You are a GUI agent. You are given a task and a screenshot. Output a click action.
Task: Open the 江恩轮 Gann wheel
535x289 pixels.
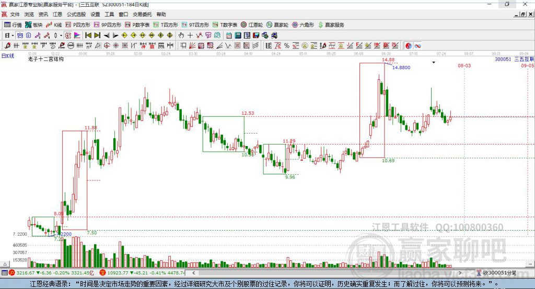[x=252, y=25]
